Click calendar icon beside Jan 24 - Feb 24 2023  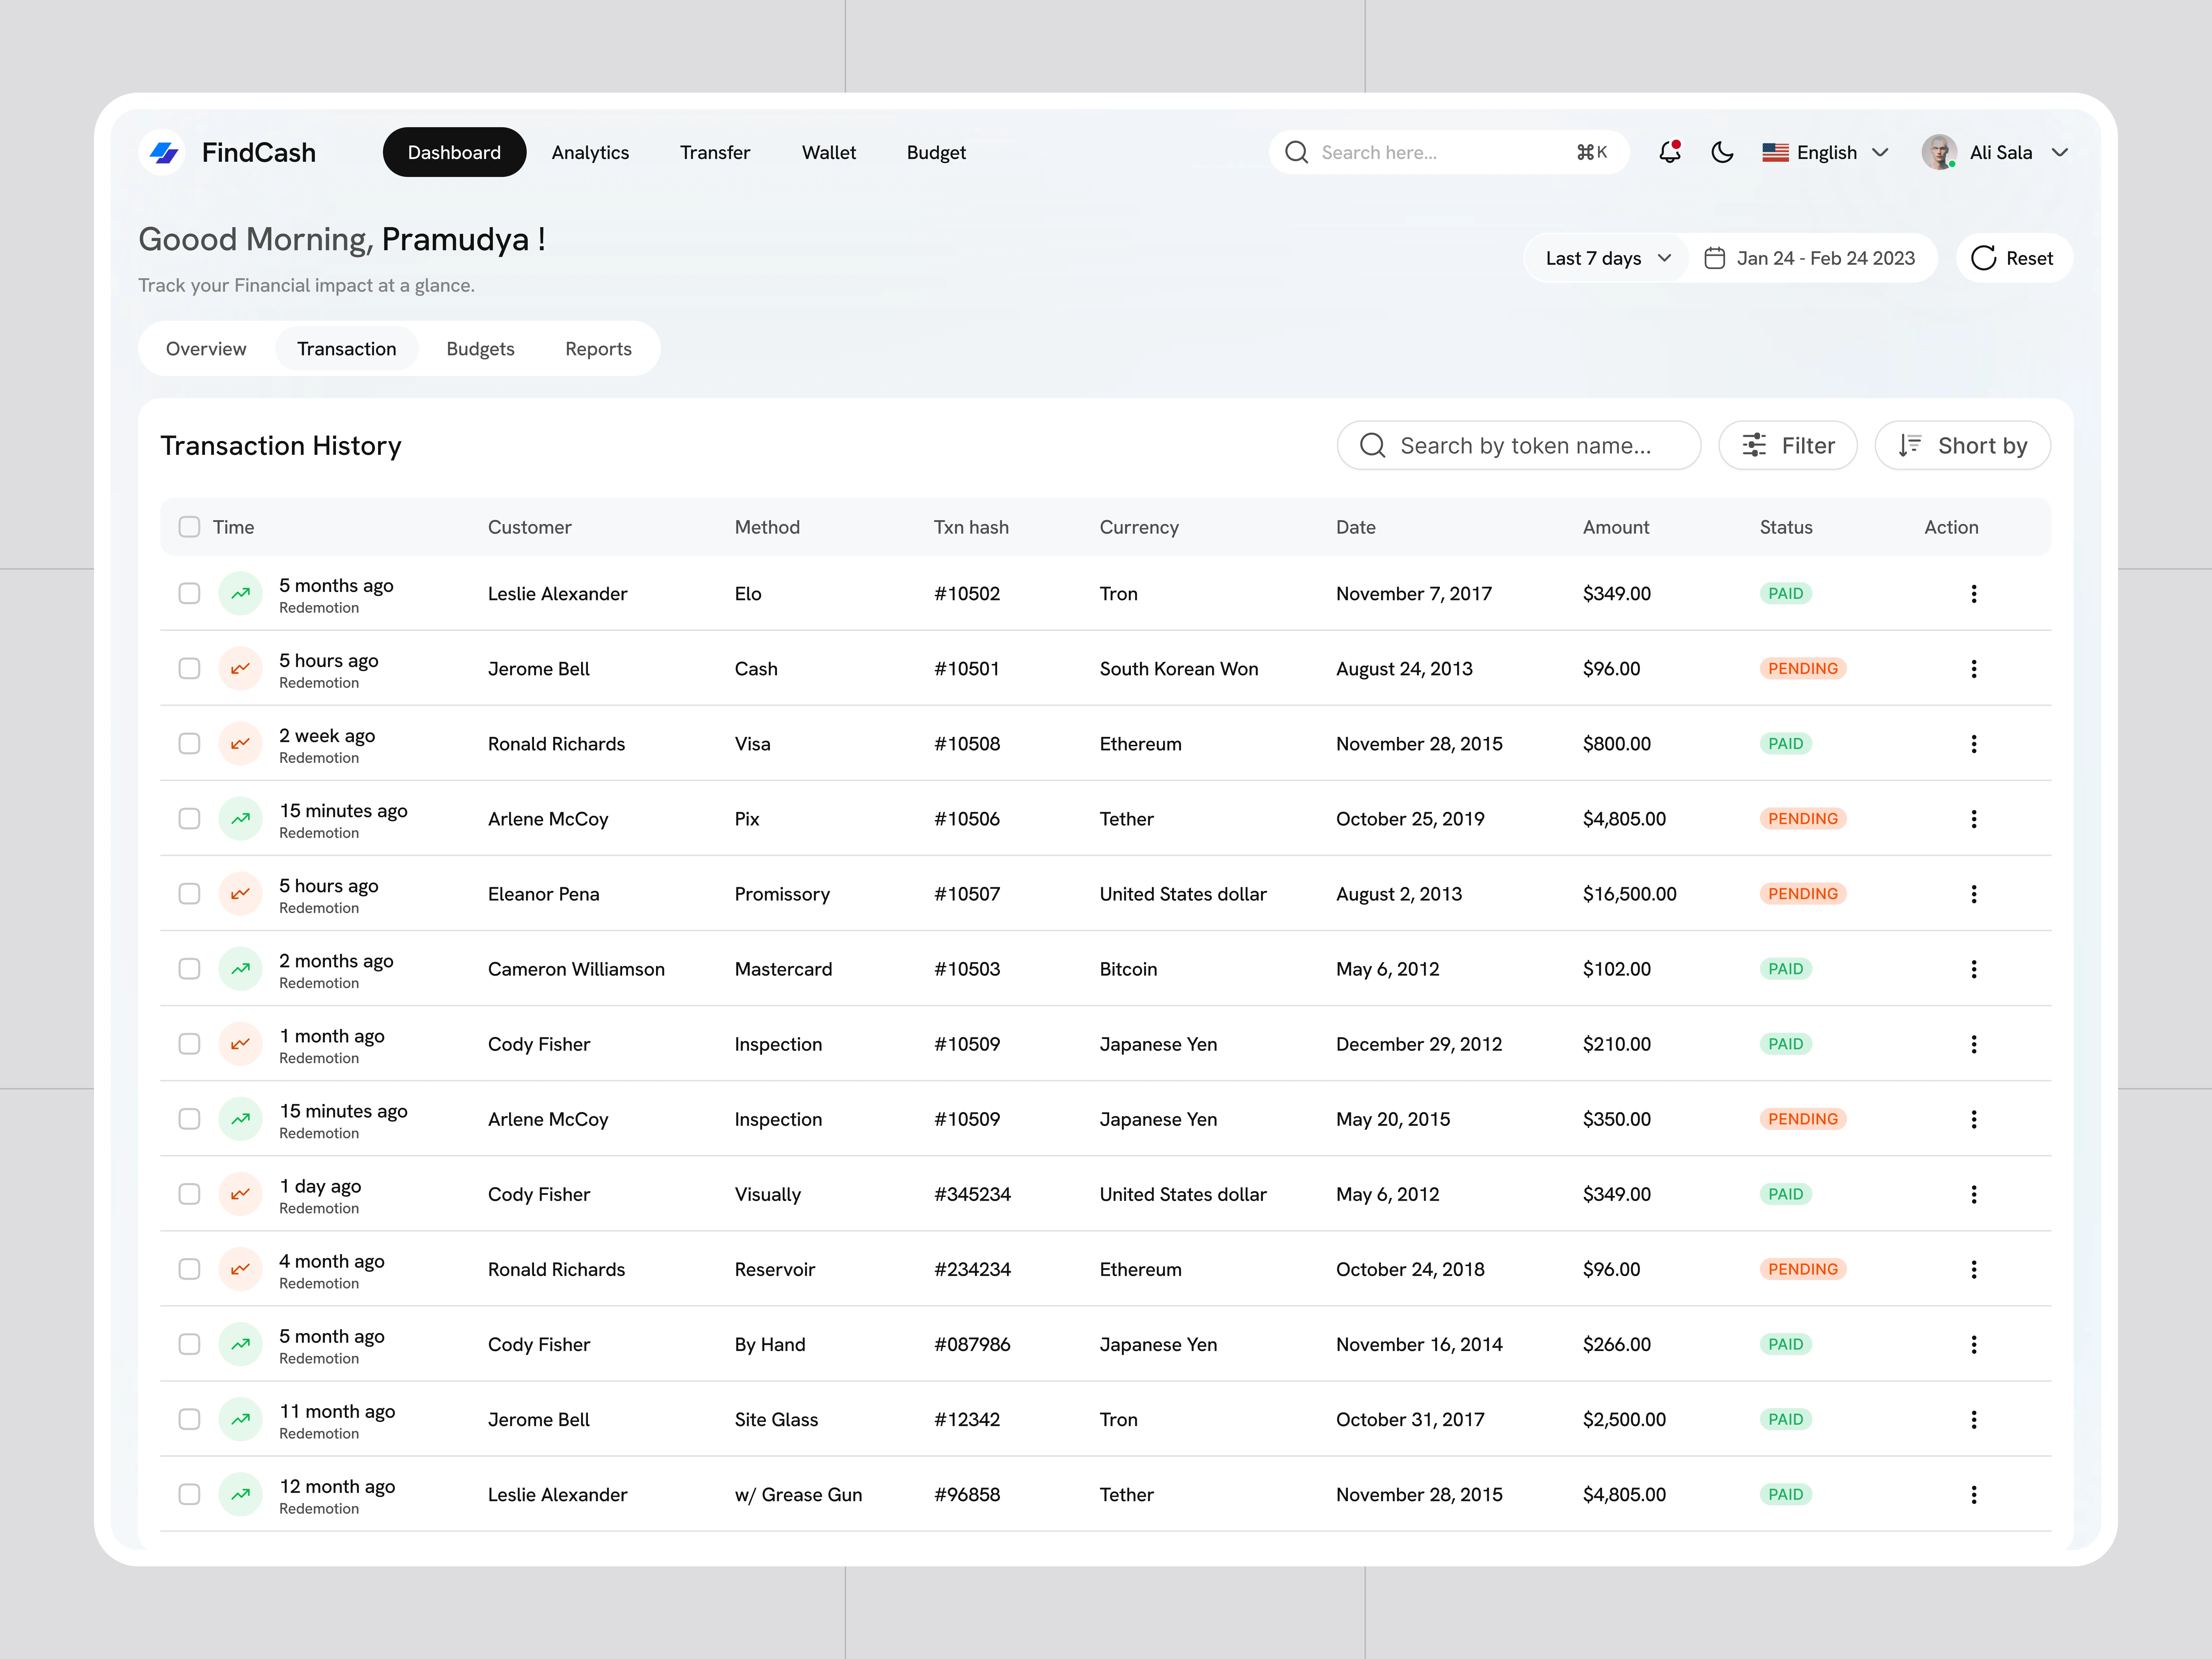1714,258
